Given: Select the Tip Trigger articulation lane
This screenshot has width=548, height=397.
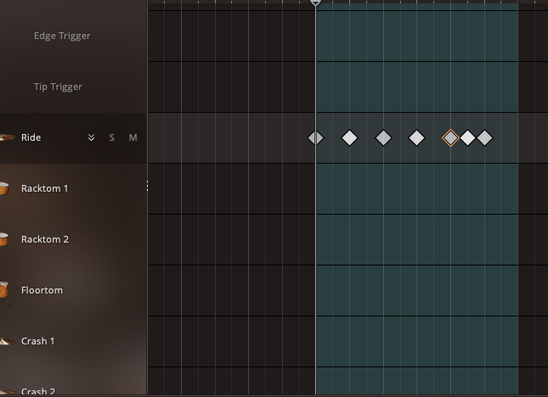Looking at the screenshot, I should coord(58,87).
